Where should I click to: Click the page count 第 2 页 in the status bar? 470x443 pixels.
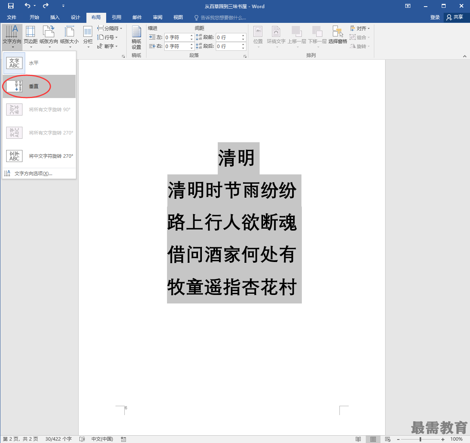coord(21,439)
